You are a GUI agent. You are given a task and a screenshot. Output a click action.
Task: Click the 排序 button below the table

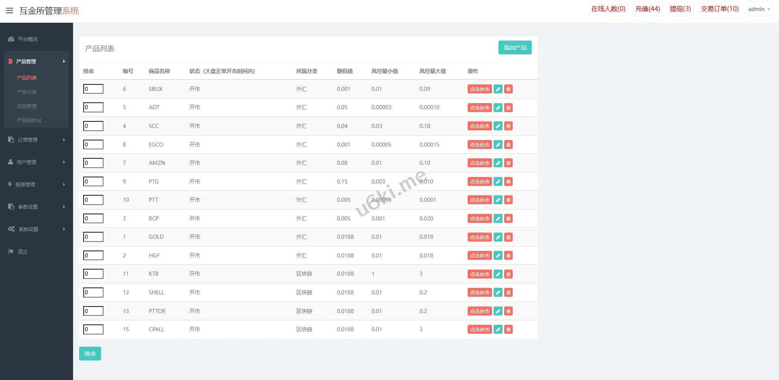point(90,354)
